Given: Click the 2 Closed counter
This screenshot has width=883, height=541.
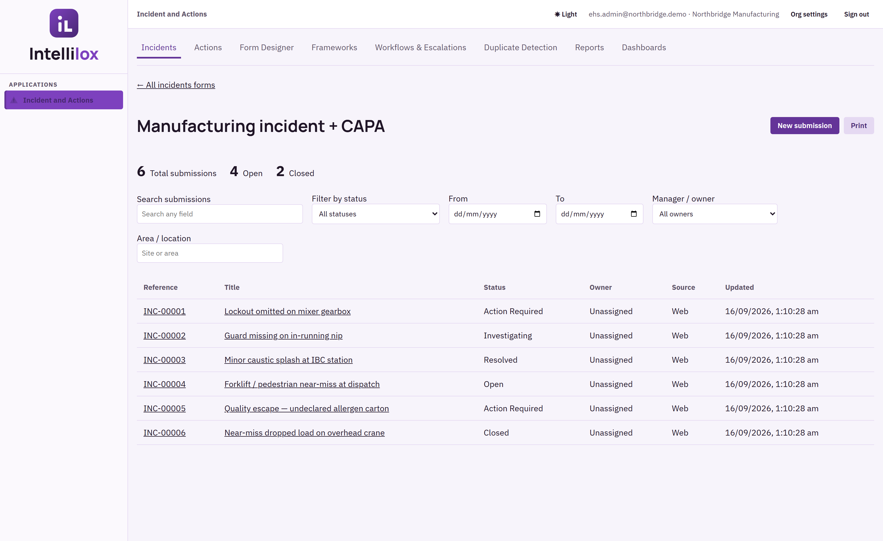Looking at the screenshot, I should (295, 172).
